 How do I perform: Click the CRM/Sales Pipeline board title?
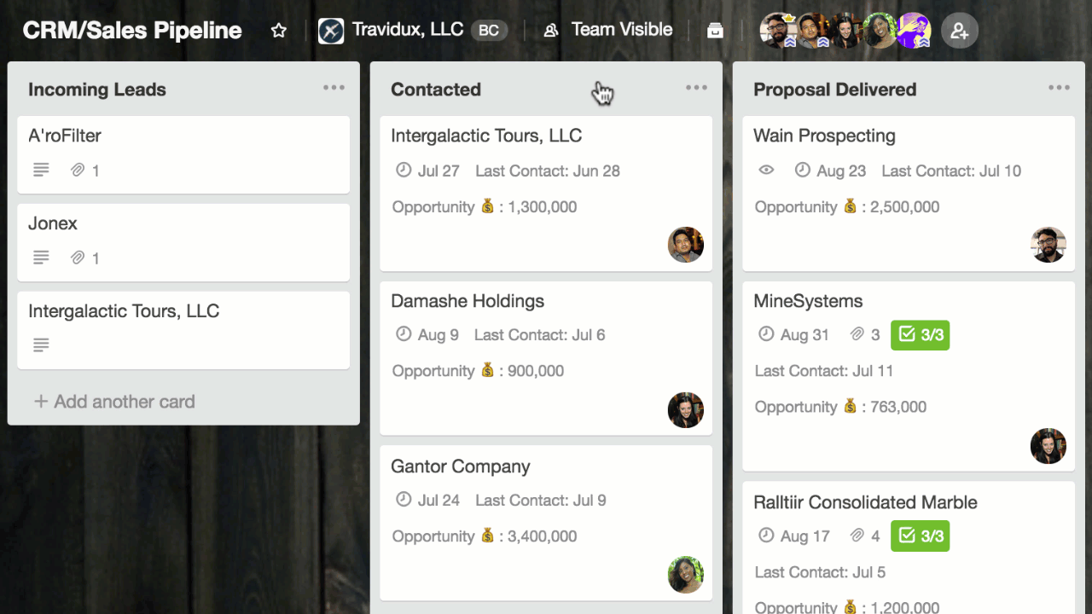[x=132, y=31]
